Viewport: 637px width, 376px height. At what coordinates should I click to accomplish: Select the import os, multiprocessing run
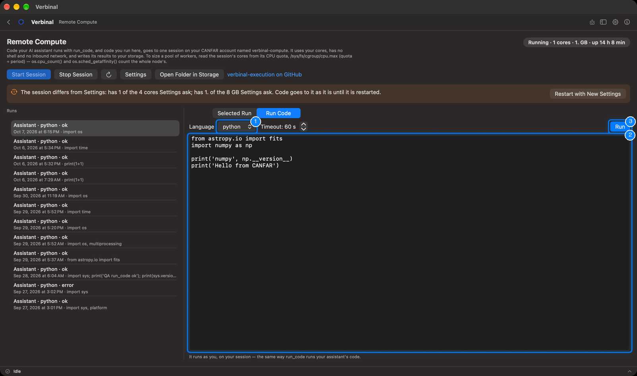[95, 240]
